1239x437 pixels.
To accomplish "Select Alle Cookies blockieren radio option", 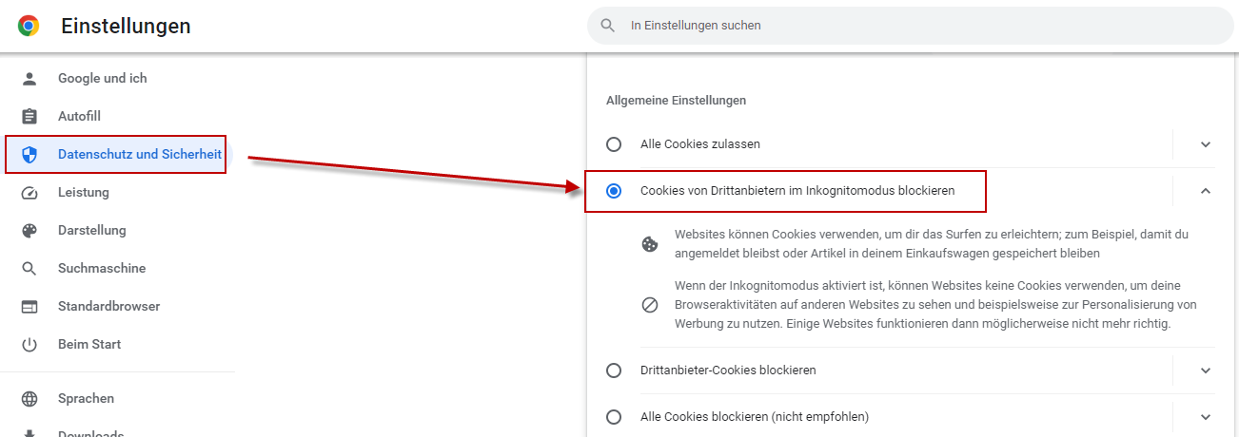I will pyautogui.click(x=614, y=416).
